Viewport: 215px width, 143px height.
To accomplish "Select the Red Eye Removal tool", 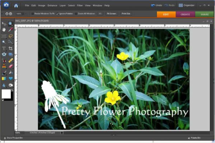I will click(4, 60).
